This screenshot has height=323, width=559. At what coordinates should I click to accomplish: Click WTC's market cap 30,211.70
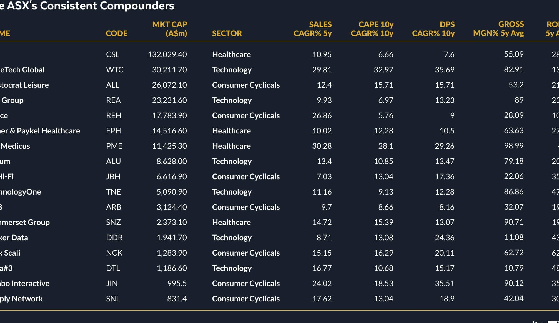click(x=169, y=70)
